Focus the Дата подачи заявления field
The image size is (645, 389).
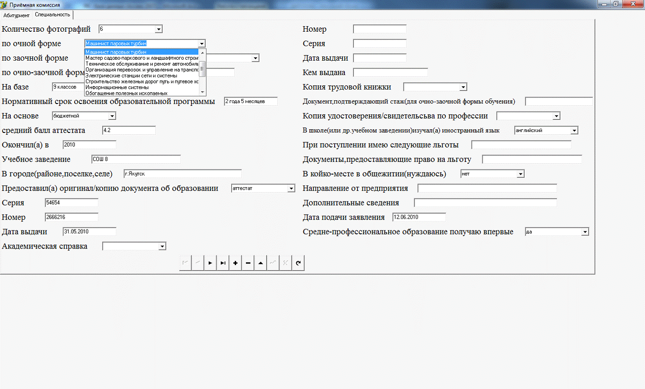tap(419, 217)
